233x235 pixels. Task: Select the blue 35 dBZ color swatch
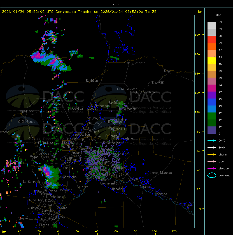click(212, 102)
